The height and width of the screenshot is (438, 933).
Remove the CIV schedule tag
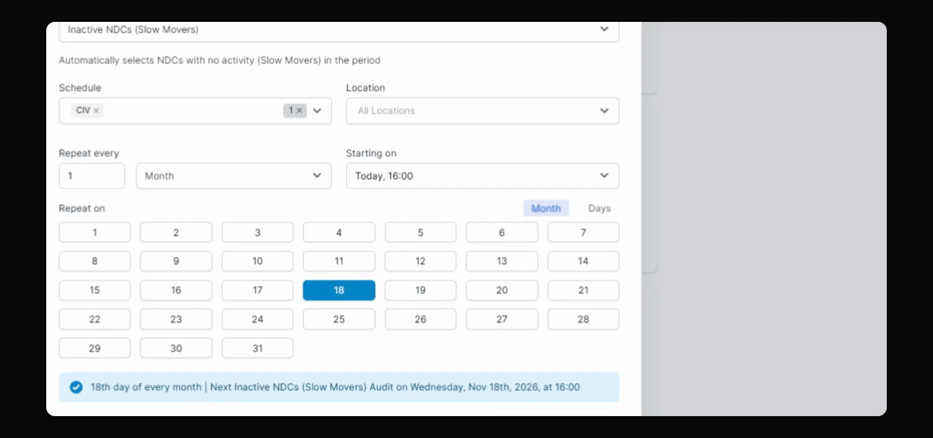tap(96, 111)
